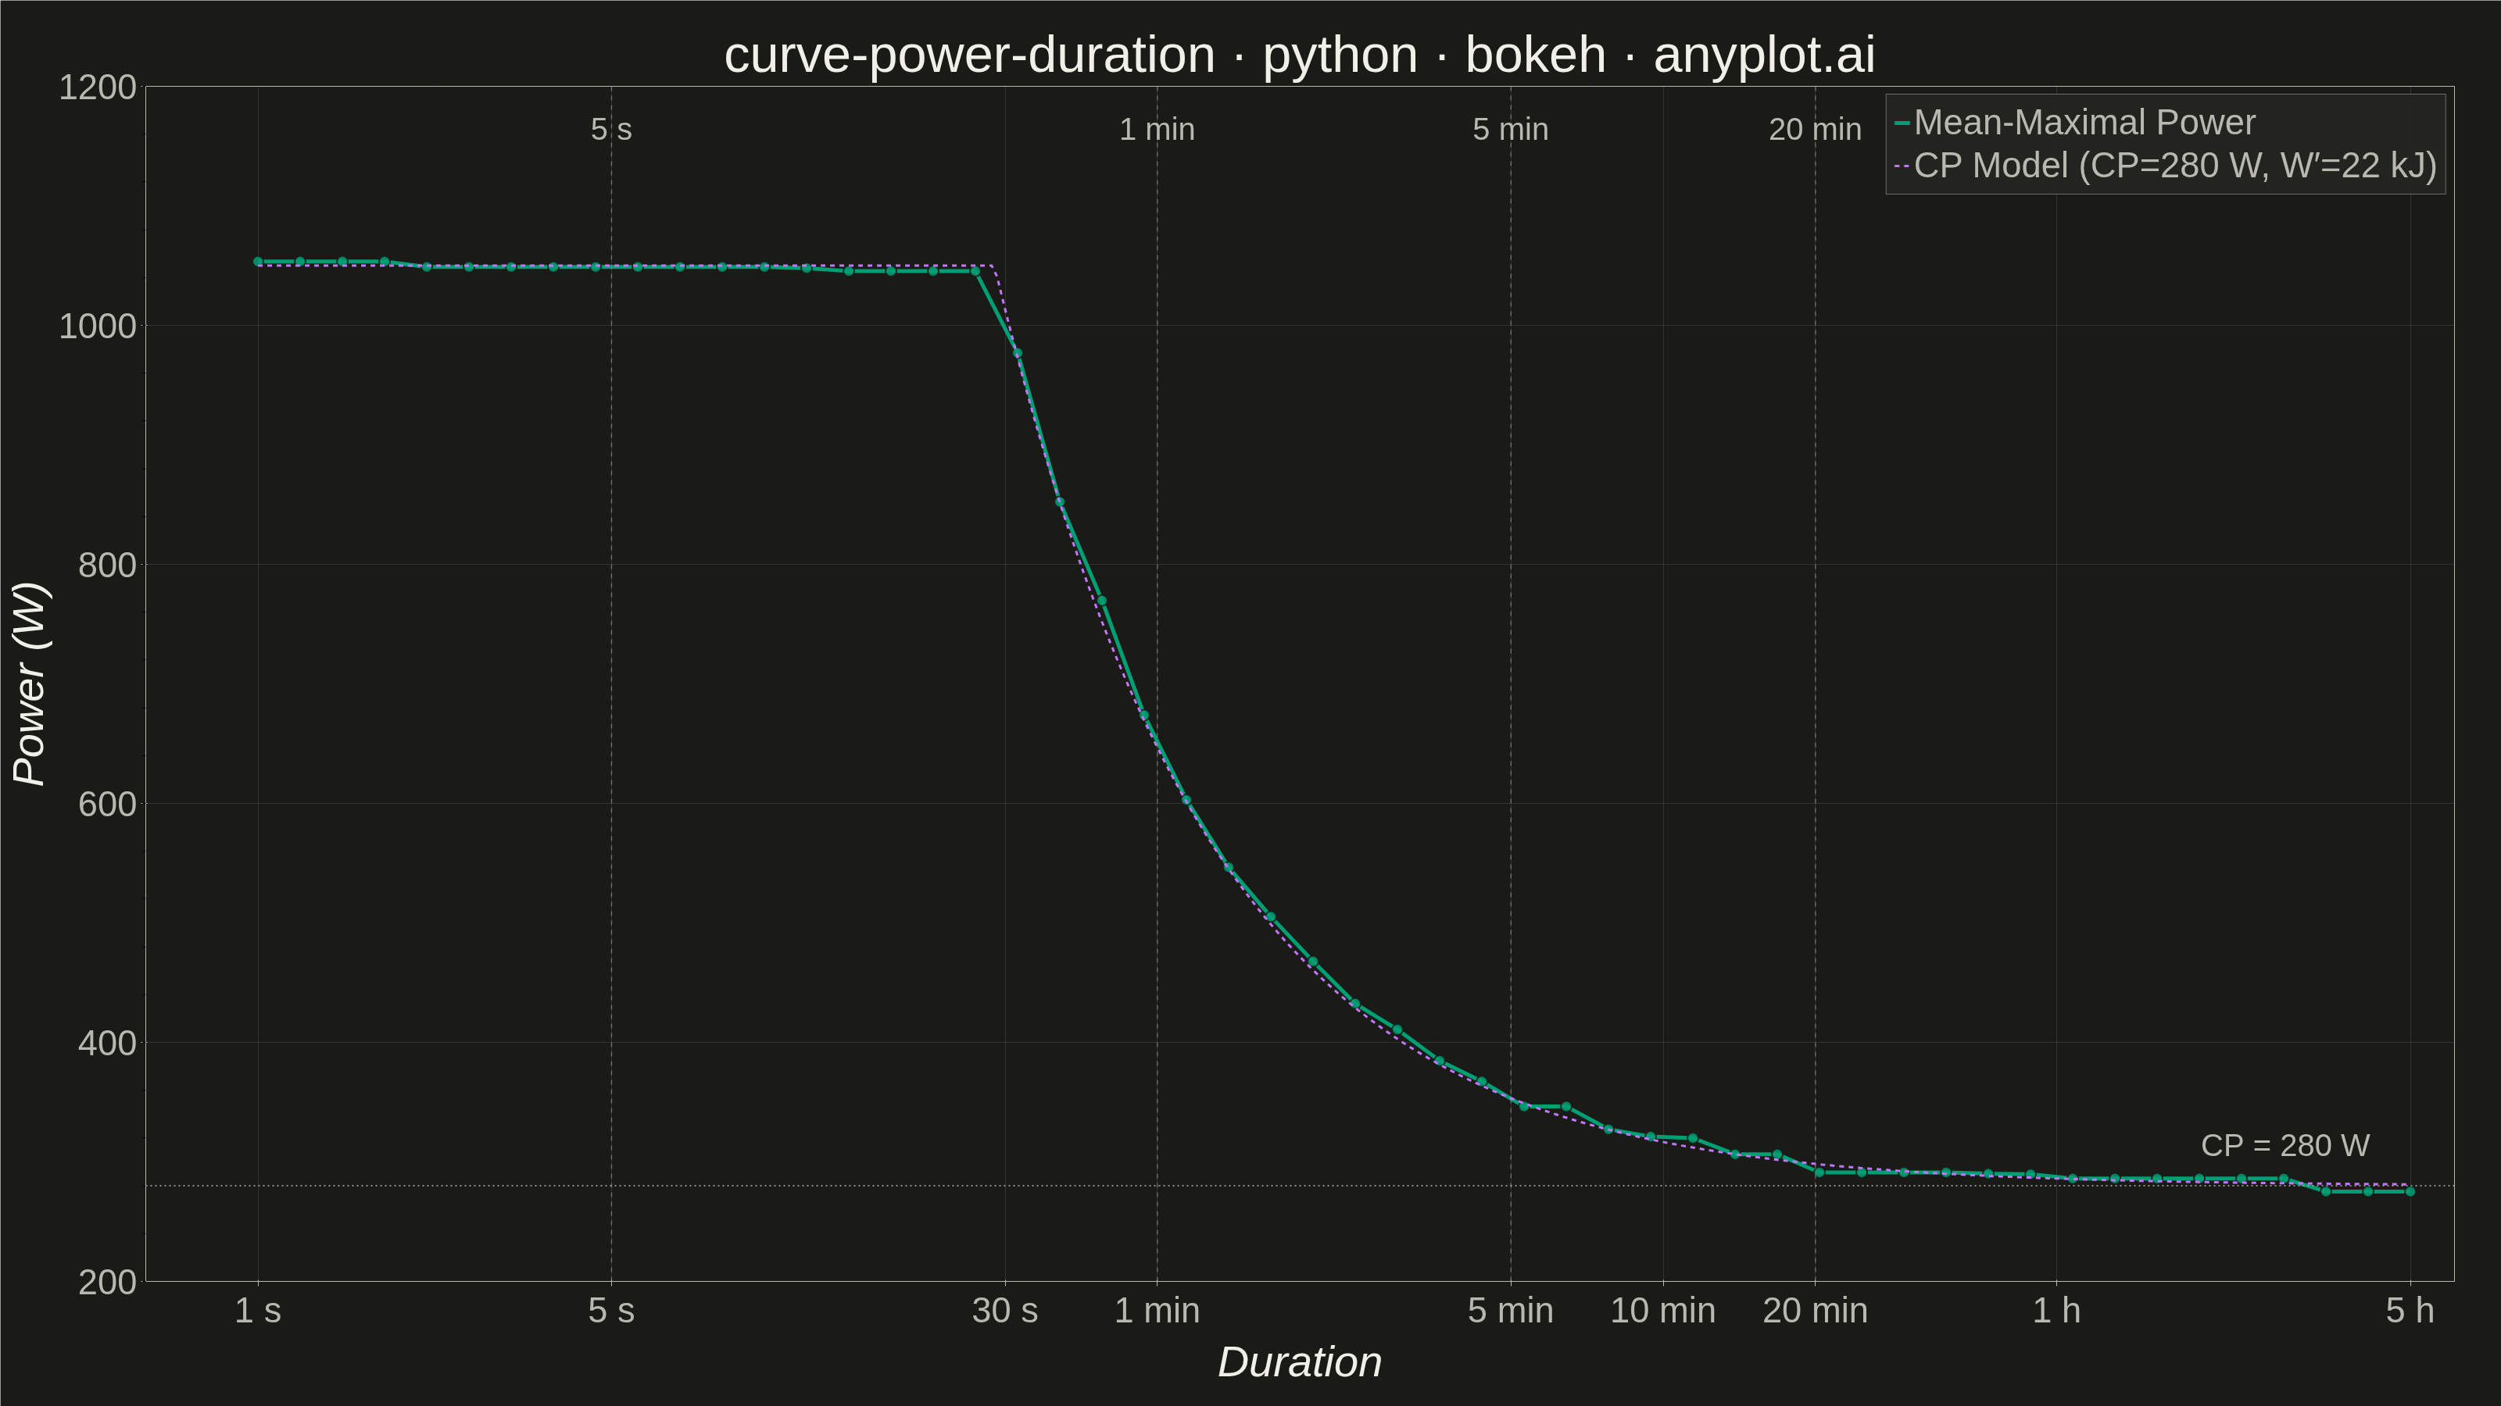Click the purple dashed legend line swatch
2501x1406 pixels.
pos(1902,166)
